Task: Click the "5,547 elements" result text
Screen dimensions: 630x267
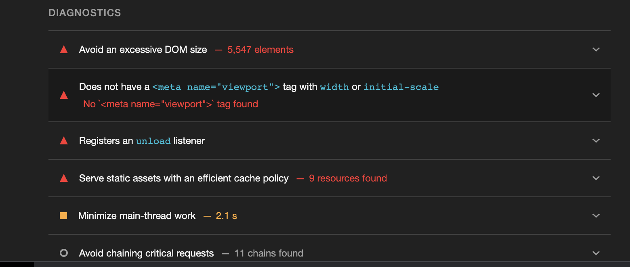Action: click(260, 50)
